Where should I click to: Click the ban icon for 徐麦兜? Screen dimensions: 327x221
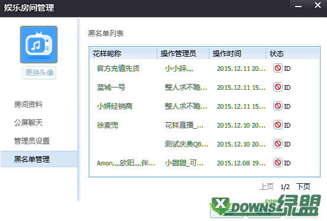278,125
